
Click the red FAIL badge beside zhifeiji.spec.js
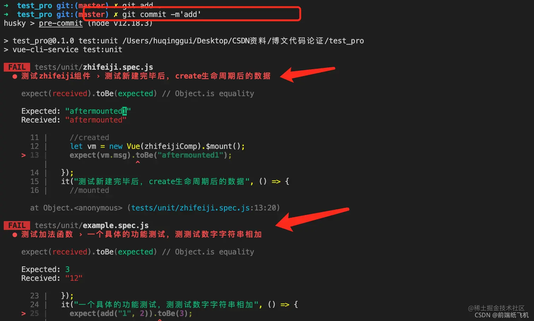pos(17,67)
